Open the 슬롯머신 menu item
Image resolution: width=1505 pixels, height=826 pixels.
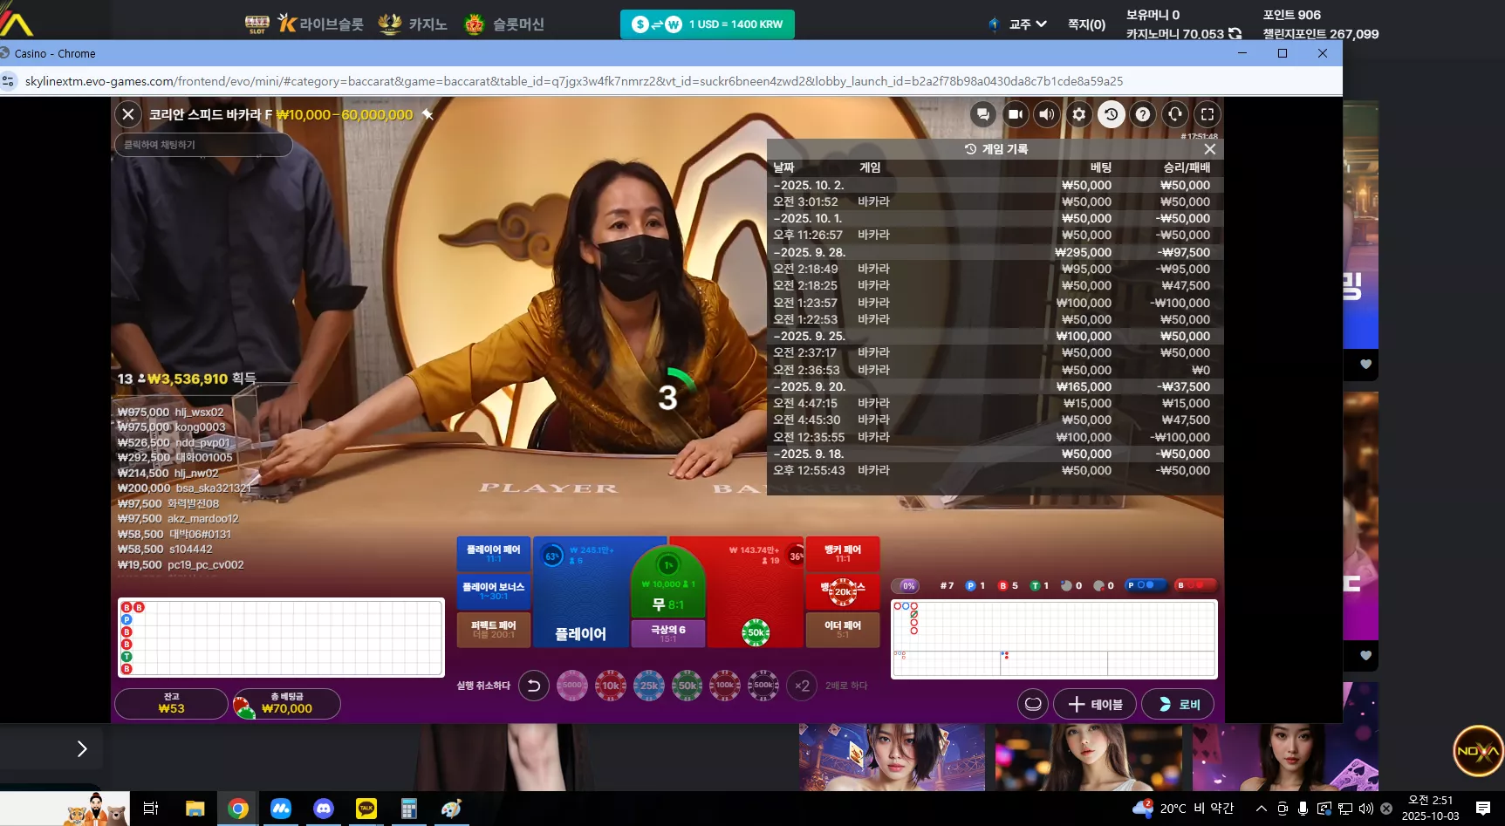coord(504,24)
